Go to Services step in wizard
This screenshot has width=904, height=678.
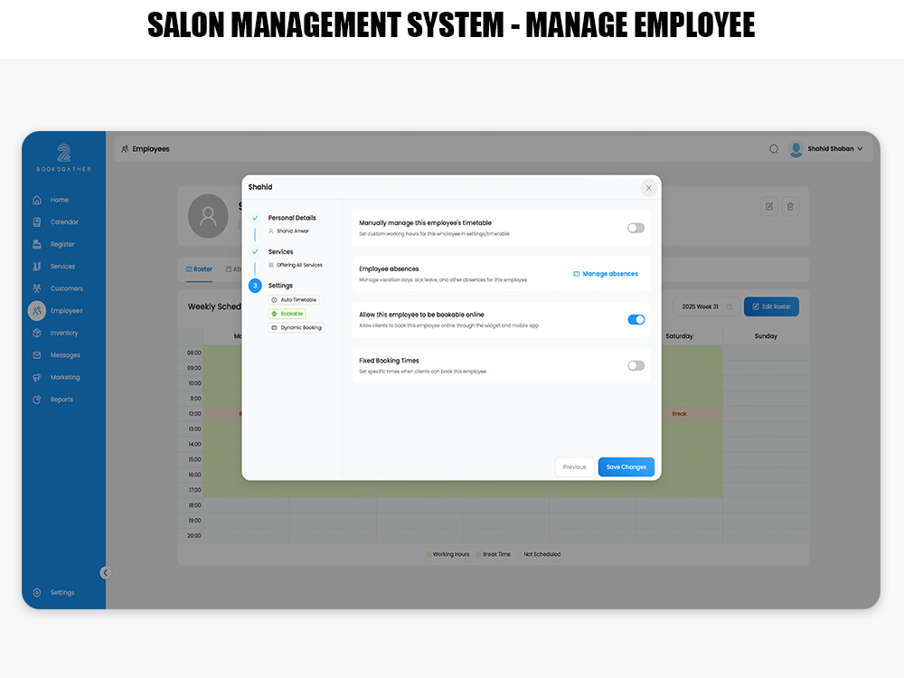[x=280, y=252]
